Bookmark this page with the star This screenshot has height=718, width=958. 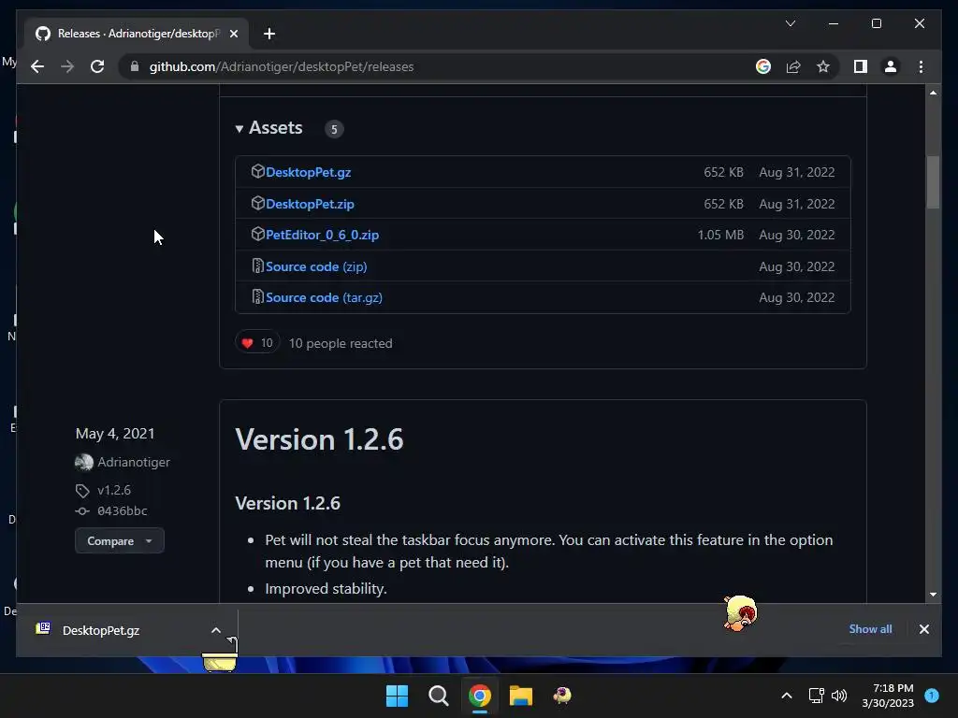pos(823,66)
